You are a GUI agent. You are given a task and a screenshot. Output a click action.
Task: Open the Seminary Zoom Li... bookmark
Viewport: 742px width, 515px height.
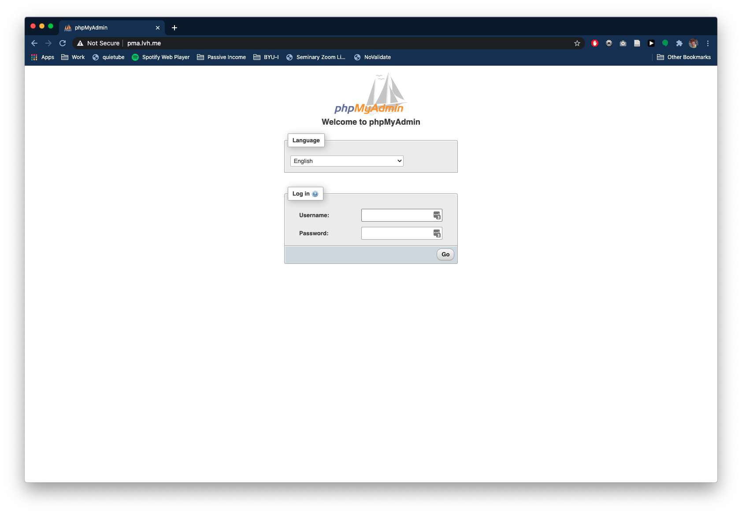click(316, 57)
